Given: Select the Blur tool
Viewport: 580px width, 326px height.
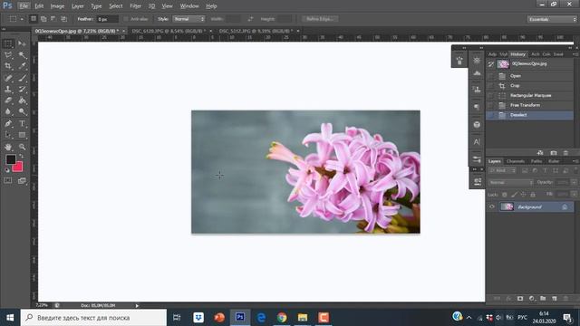Looking at the screenshot, I should [8, 111].
